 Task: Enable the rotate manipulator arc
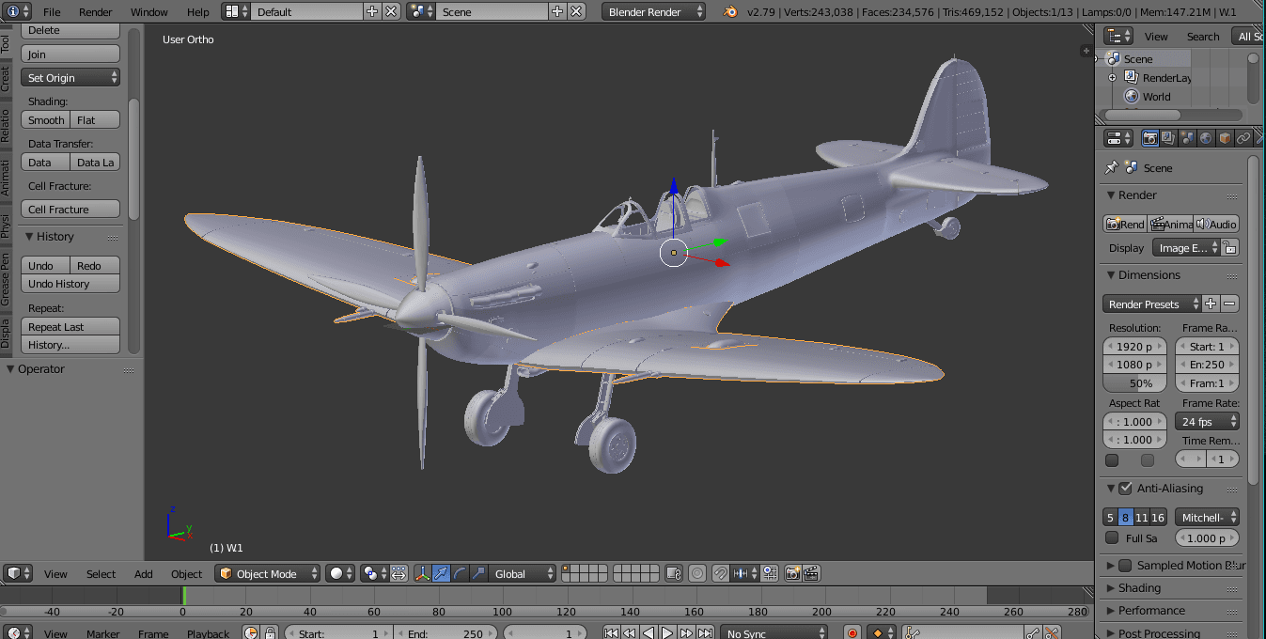pos(460,573)
